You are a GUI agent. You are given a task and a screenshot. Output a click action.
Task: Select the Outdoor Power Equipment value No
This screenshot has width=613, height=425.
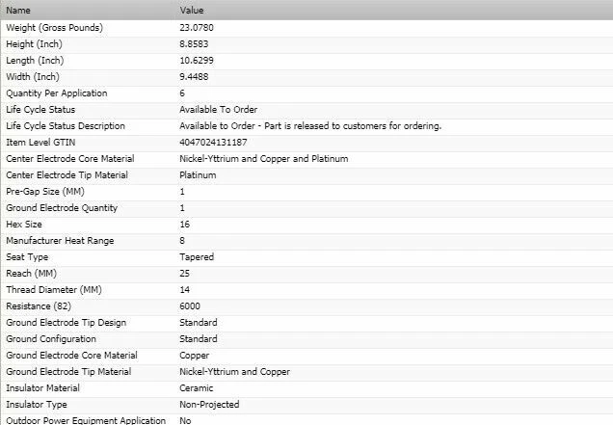[x=185, y=421]
